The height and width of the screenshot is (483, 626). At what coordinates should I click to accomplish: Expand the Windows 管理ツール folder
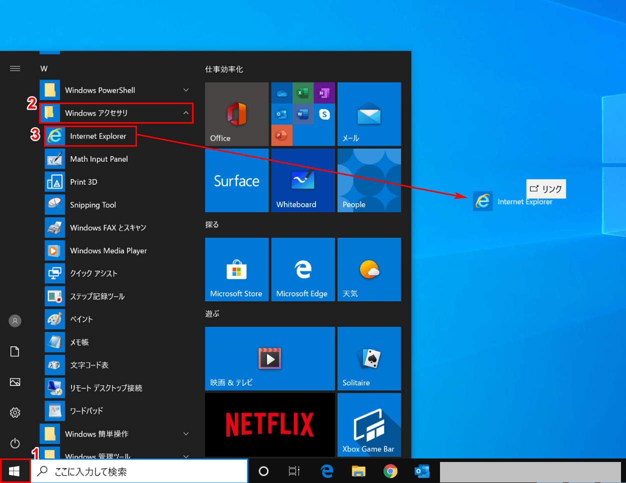point(116,453)
